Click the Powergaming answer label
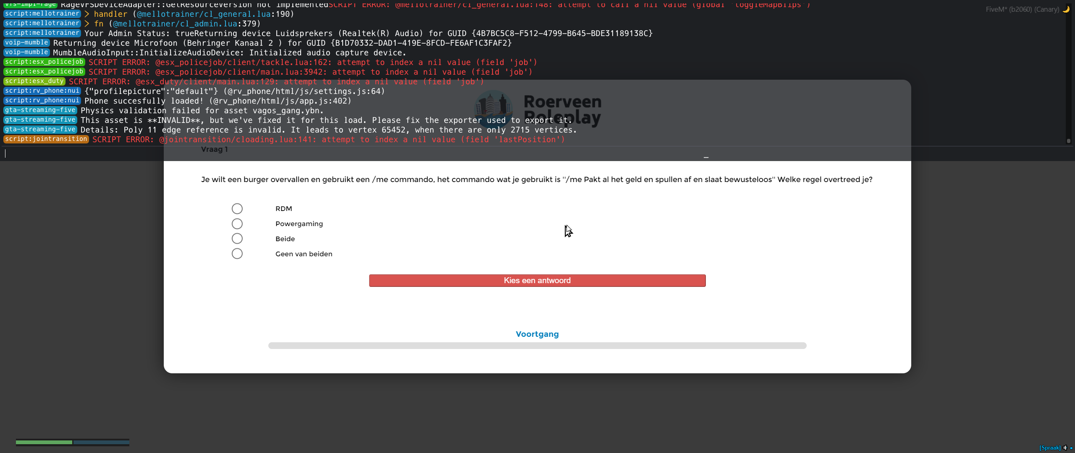Screen dimensions: 1075x453 coord(299,224)
